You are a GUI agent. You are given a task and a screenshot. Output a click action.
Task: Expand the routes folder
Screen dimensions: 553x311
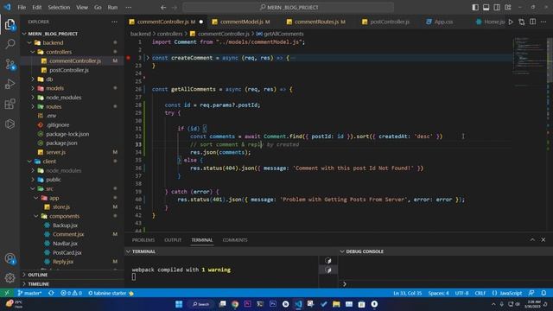[33, 106]
